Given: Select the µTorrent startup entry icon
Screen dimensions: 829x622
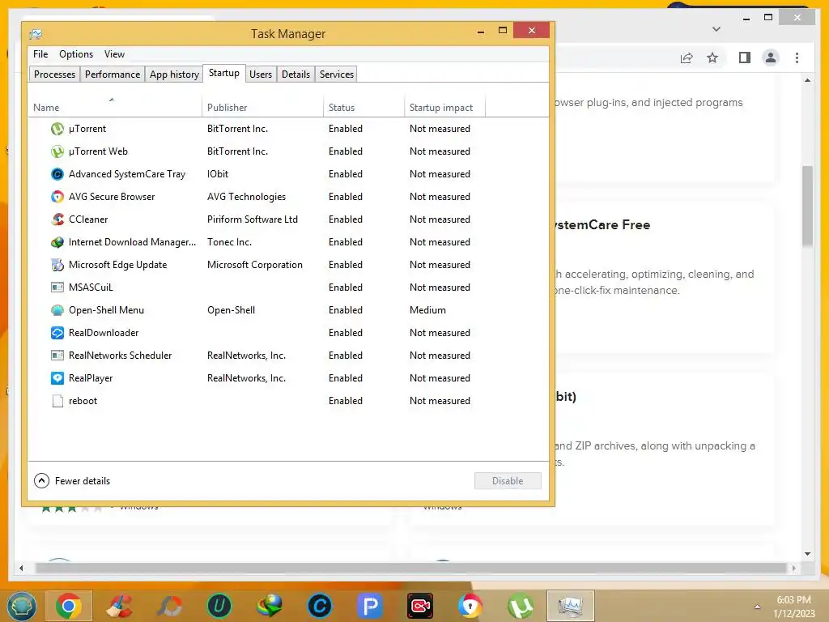Looking at the screenshot, I should pos(57,129).
